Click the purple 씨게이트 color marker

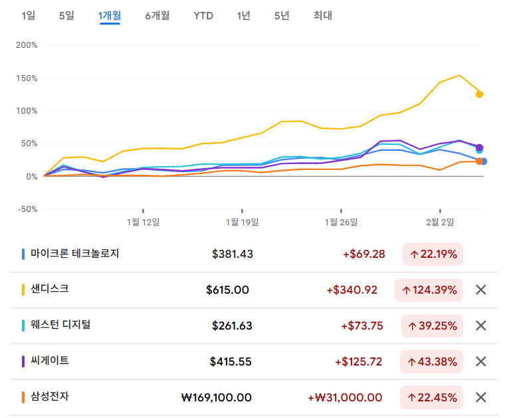[23, 362]
